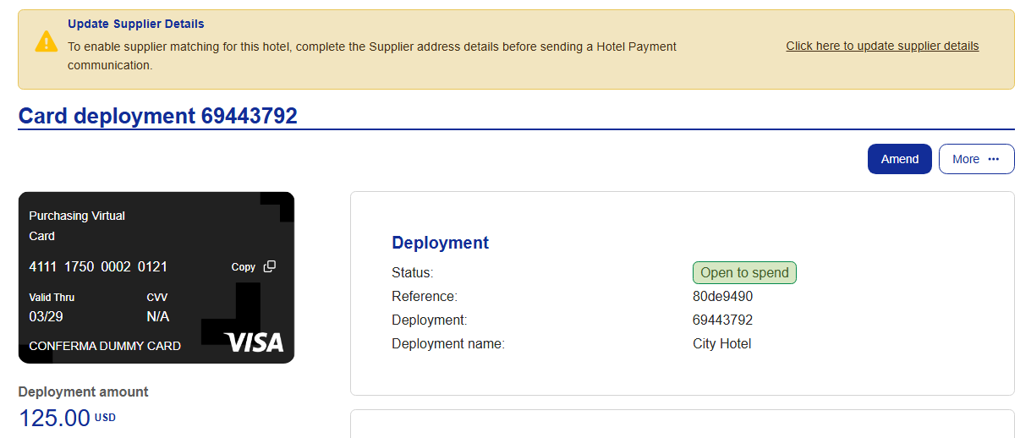Click here to update supplier details link
Image resolution: width=1031 pixels, height=438 pixels.
[882, 46]
